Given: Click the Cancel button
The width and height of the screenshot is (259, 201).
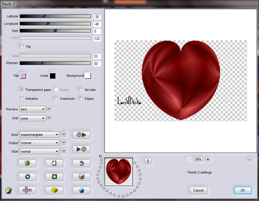Looking at the screenshot, I should tap(198, 190).
